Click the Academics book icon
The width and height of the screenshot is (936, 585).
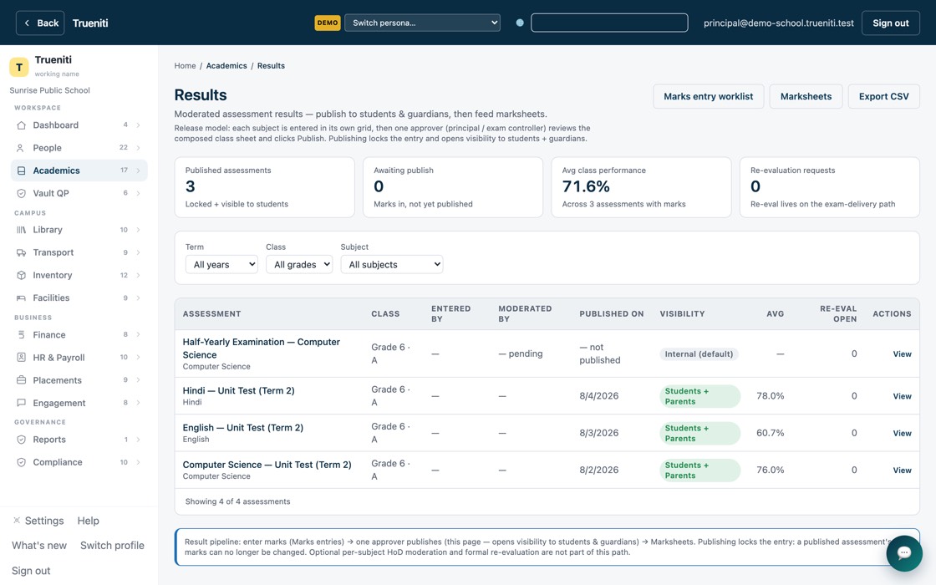22,170
